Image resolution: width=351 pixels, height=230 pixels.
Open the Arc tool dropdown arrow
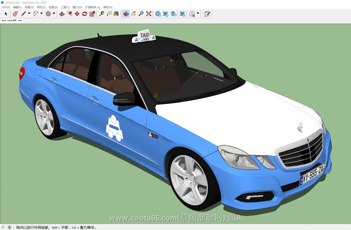pyautogui.click(x=42, y=13)
